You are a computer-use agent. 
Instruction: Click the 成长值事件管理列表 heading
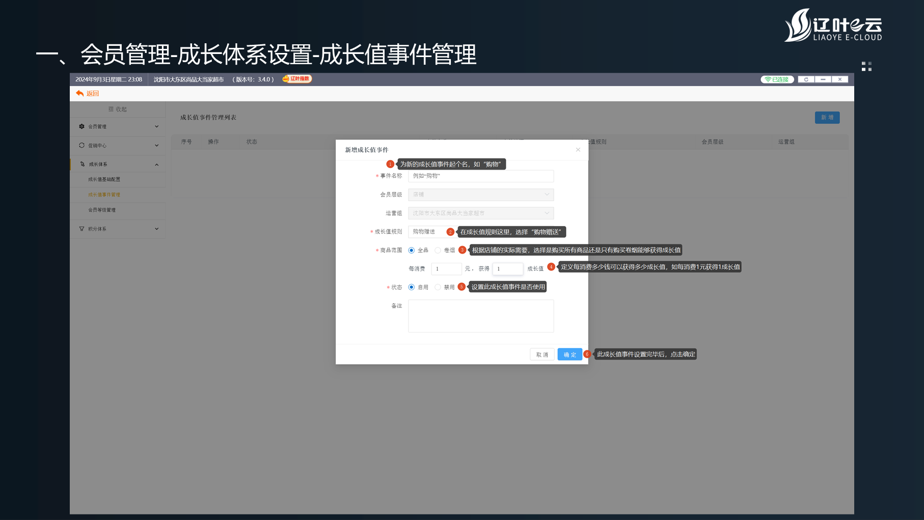pyautogui.click(x=208, y=117)
